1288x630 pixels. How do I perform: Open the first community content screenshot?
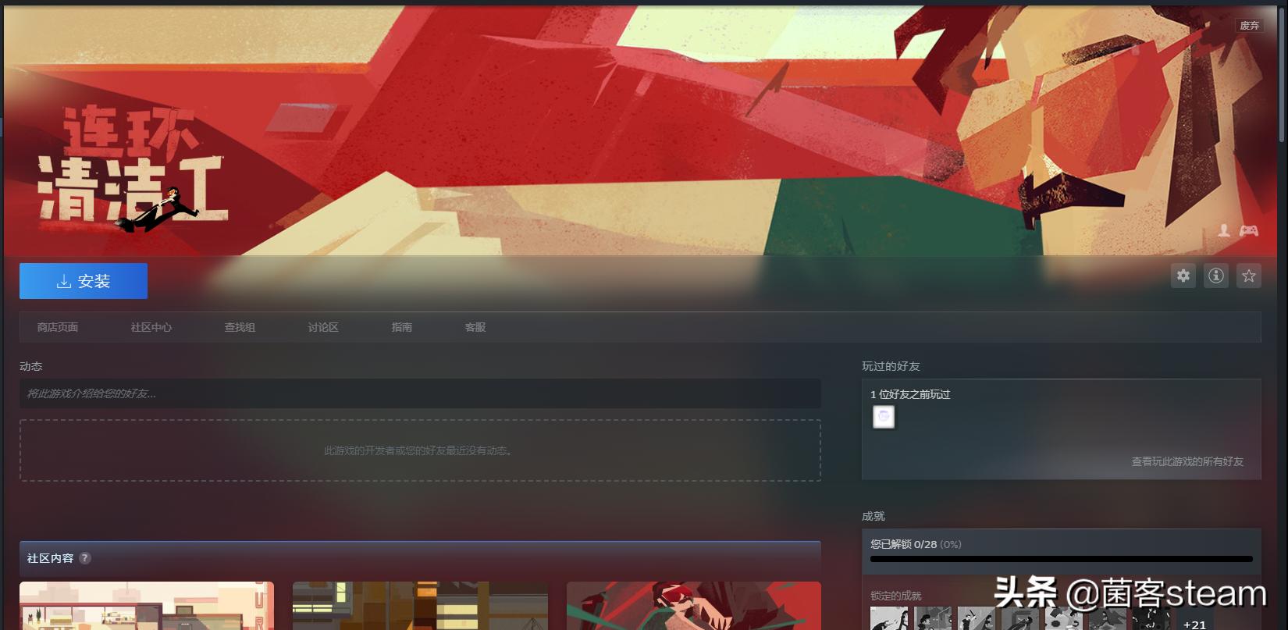click(147, 606)
